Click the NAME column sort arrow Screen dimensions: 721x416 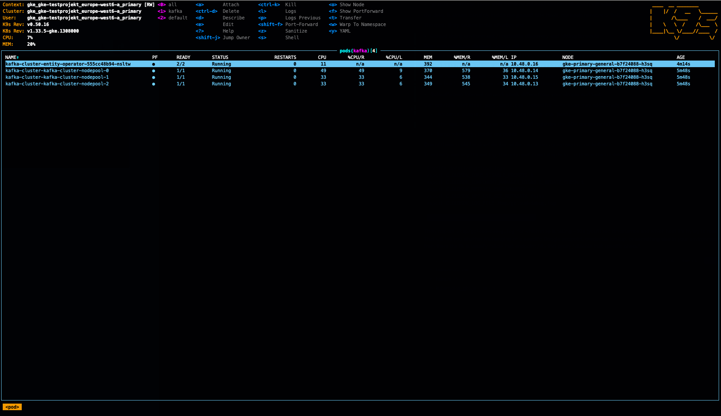(x=18, y=57)
